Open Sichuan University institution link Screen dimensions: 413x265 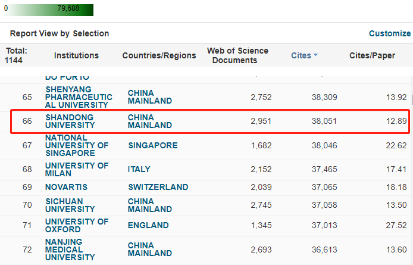[x=70, y=205]
